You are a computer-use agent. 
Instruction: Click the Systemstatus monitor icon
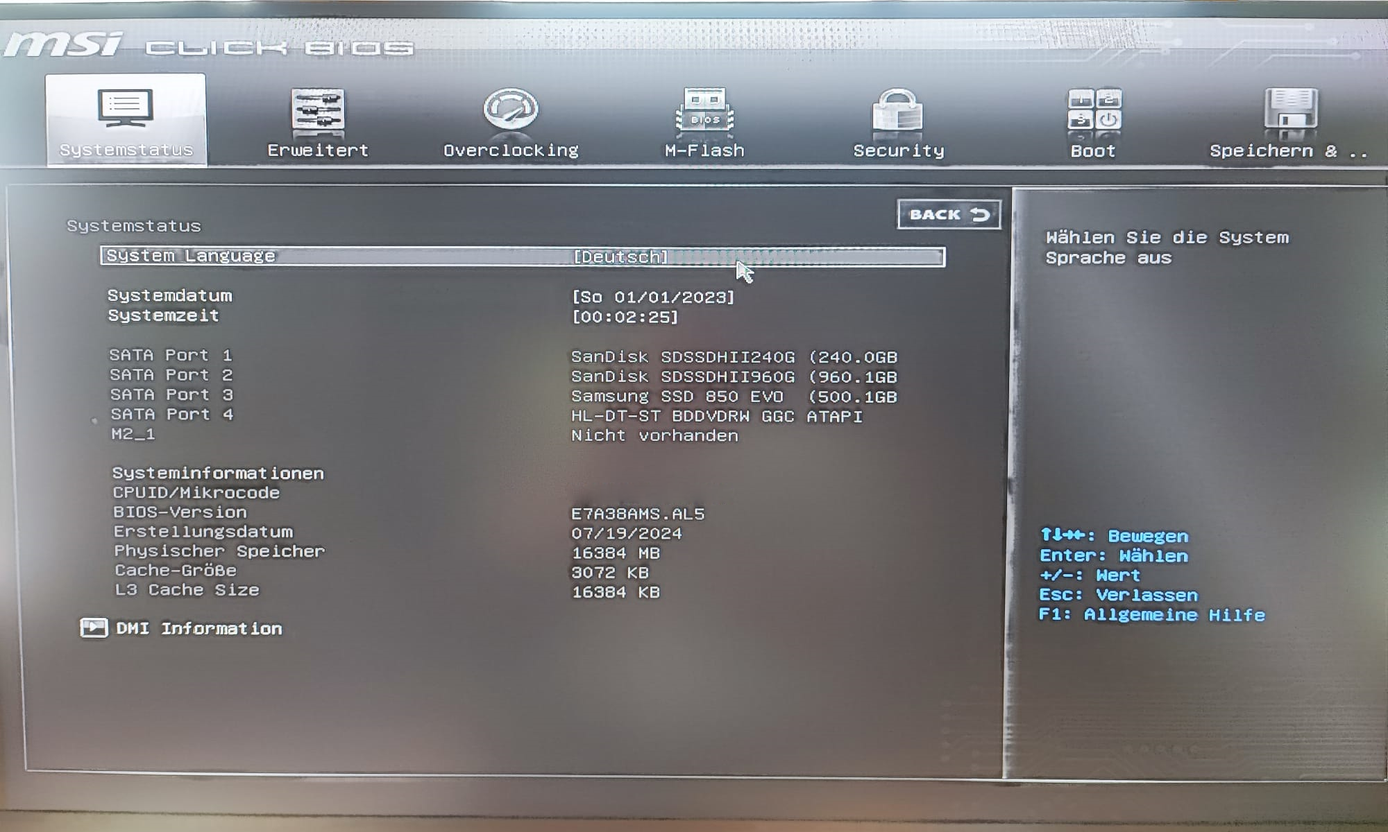point(125,108)
